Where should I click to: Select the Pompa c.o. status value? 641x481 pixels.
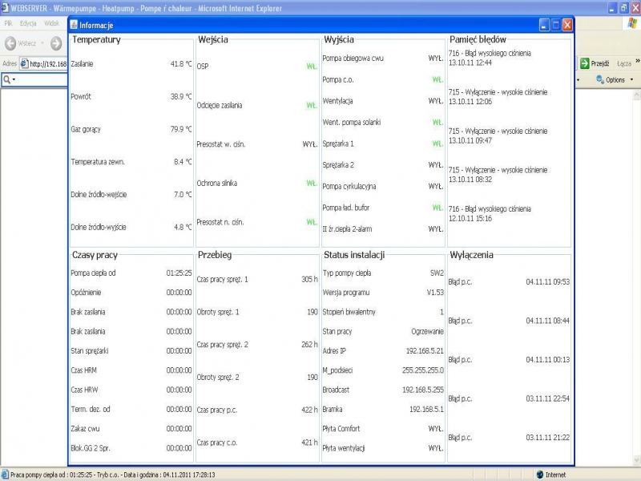[437, 80]
